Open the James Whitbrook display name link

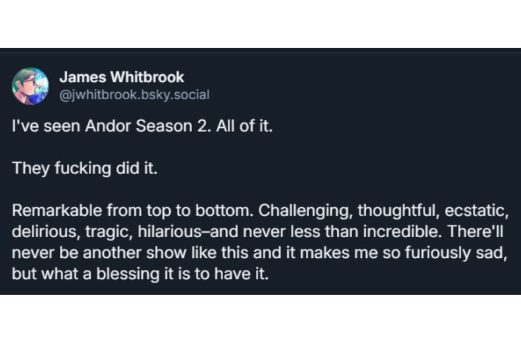click(122, 77)
